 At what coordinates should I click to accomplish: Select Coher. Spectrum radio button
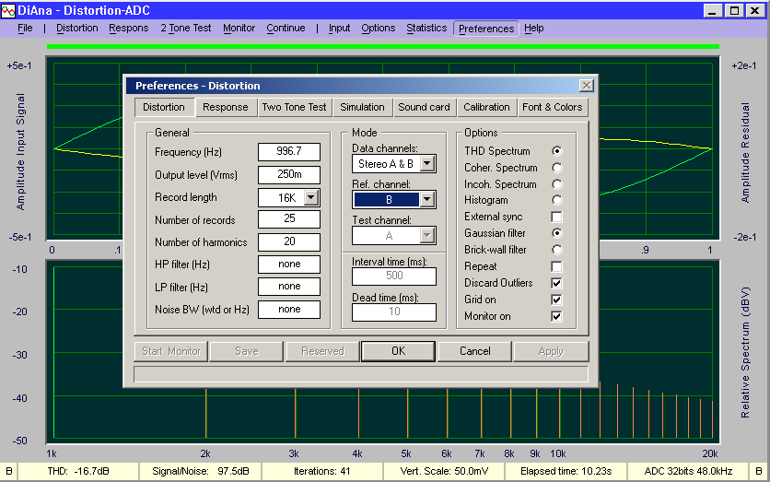(x=556, y=168)
